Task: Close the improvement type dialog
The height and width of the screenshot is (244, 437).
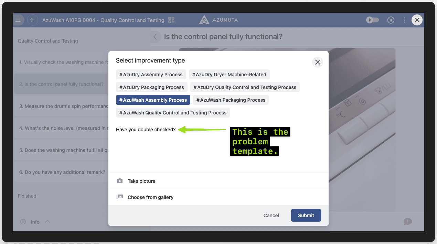Action: point(317,62)
